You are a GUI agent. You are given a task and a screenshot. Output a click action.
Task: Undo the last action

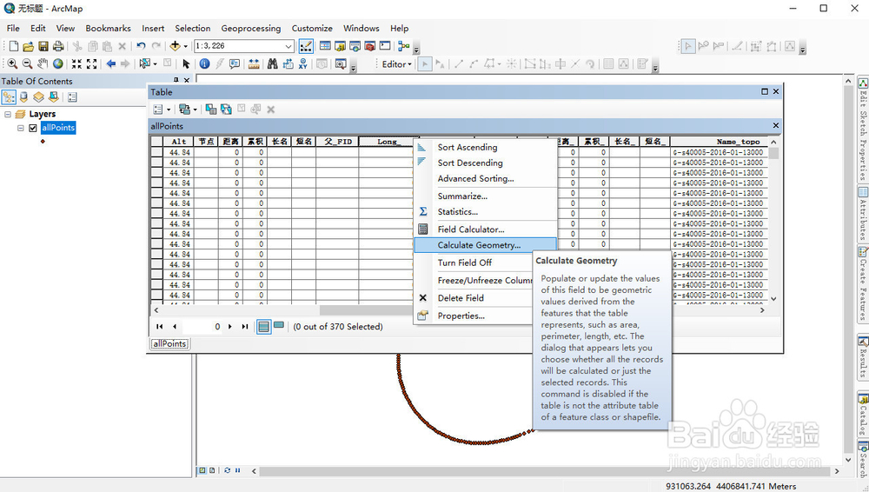tap(142, 46)
